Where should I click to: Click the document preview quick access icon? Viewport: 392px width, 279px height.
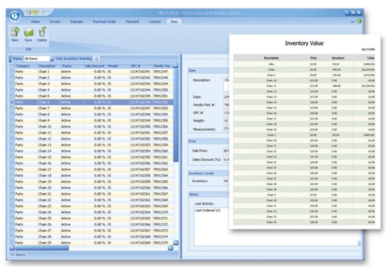point(42,12)
